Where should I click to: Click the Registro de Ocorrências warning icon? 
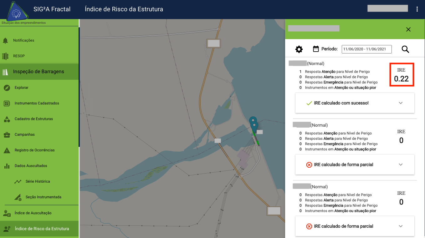(7, 150)
